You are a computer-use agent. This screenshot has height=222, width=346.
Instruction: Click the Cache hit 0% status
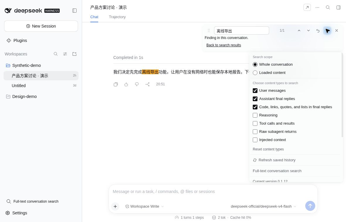coord(240,218)
